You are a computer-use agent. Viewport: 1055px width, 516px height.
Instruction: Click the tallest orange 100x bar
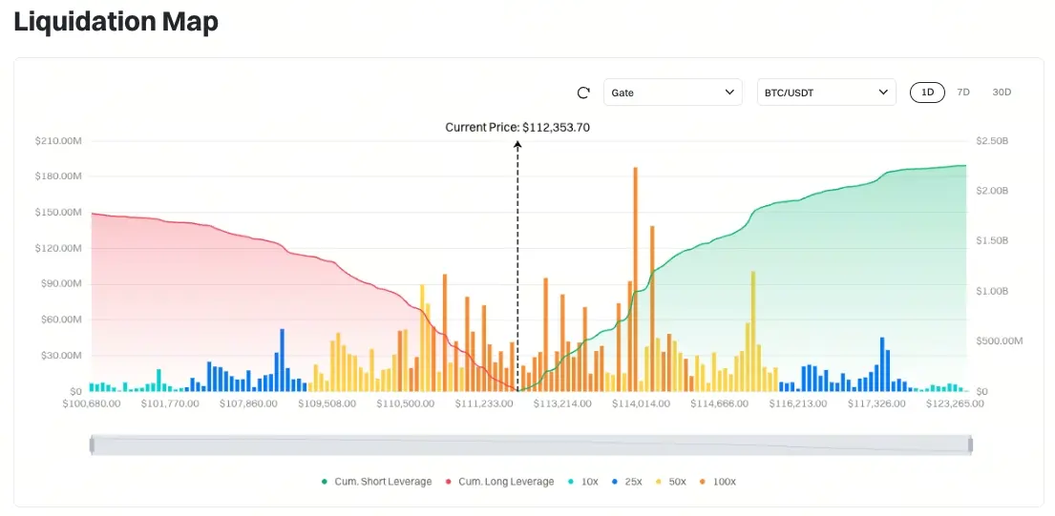point(635,279)
